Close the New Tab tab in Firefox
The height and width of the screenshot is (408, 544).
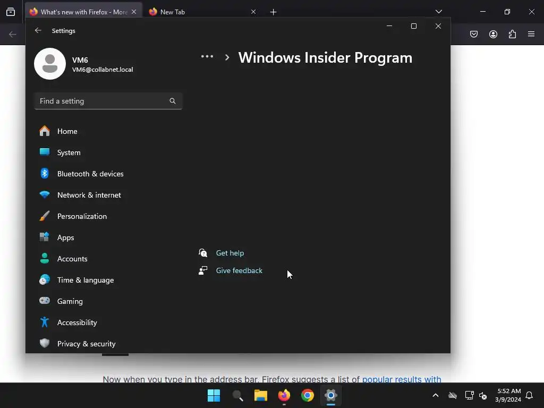pyautogui.click(x=253, y=12)
